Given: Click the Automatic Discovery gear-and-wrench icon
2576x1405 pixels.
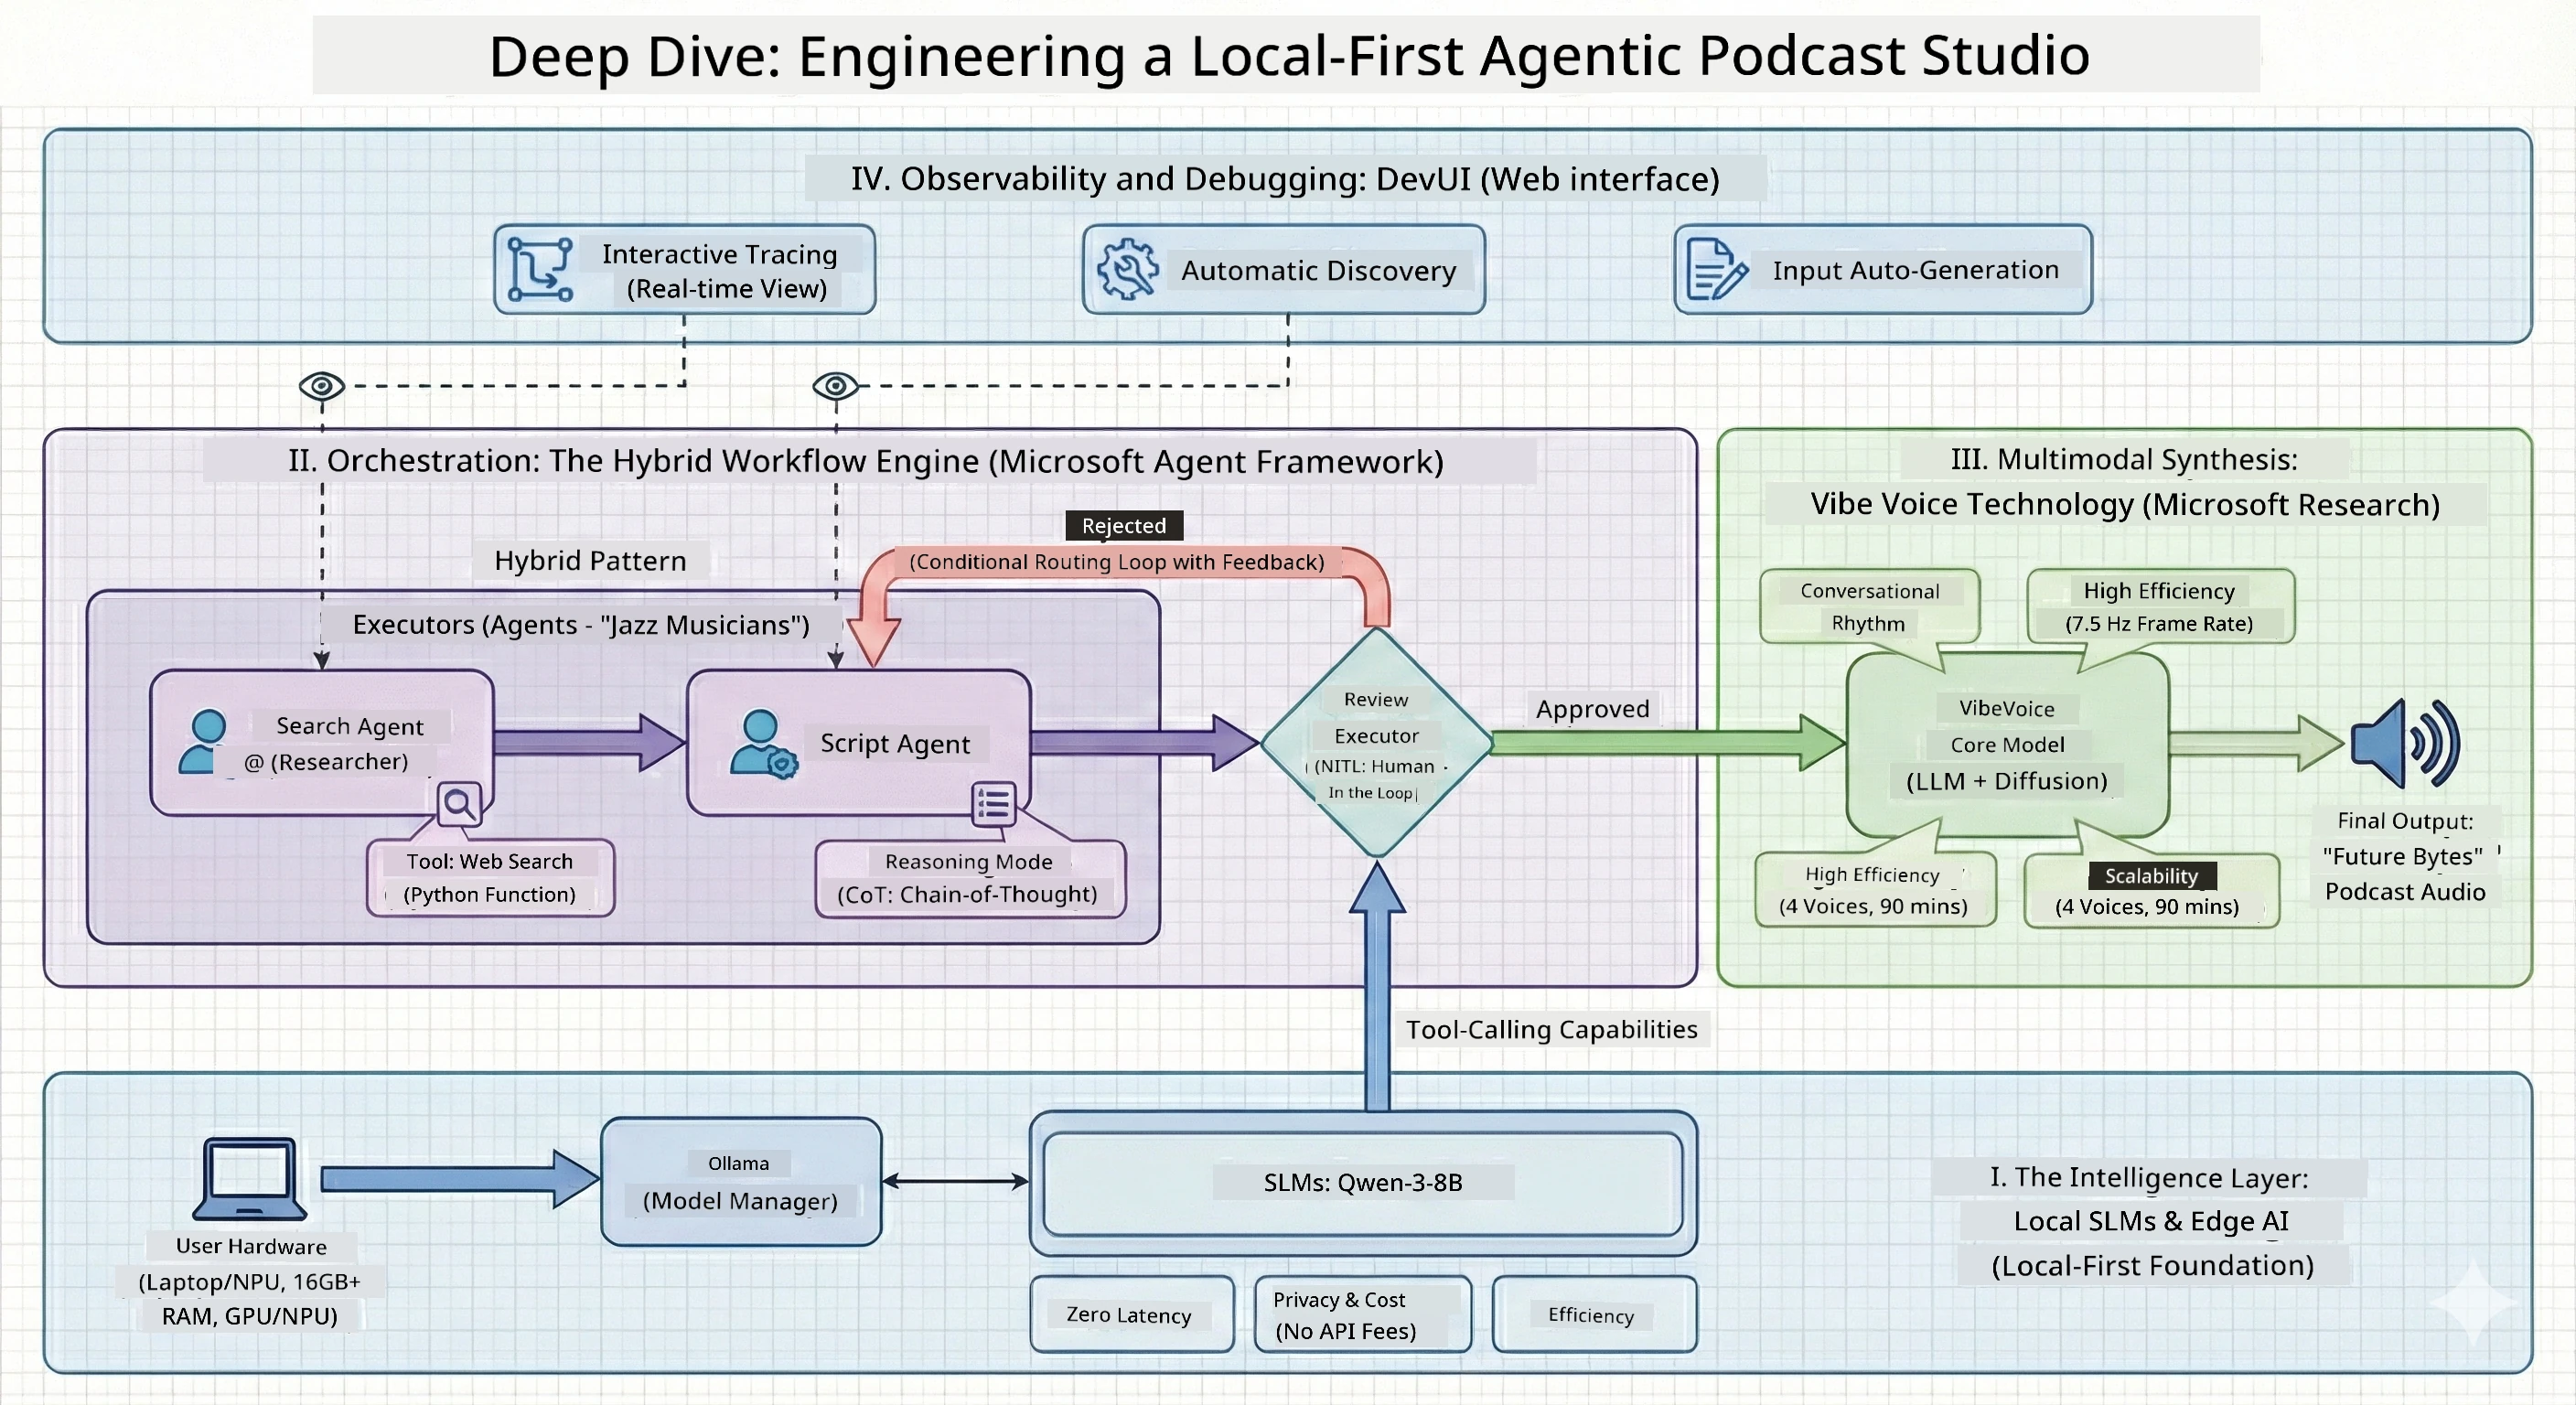Looking at the screenshot, I should pos(1128,269).
